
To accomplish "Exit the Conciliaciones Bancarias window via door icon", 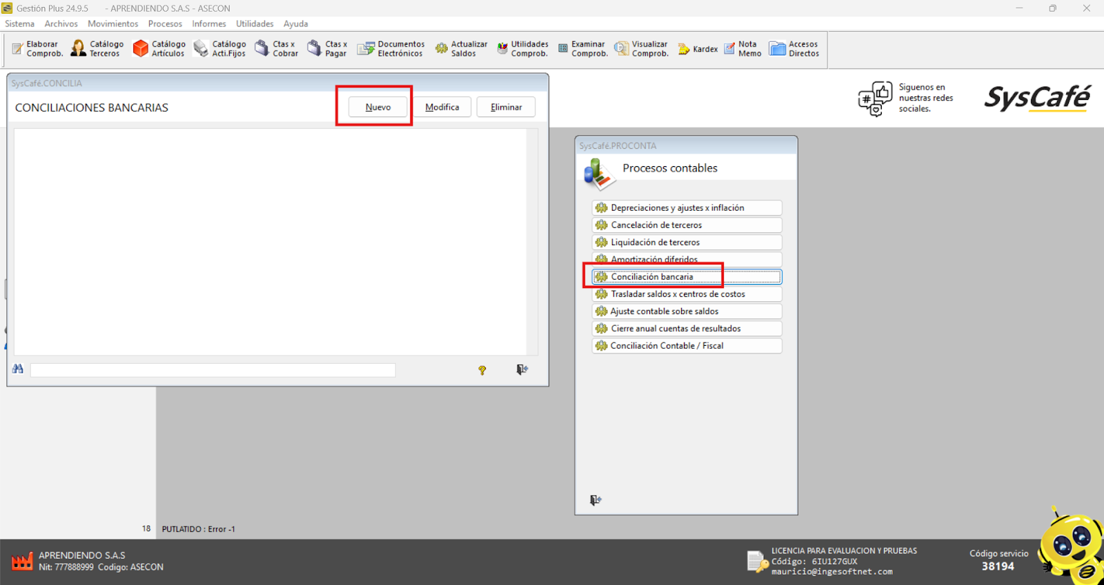I will pos(522,370).
